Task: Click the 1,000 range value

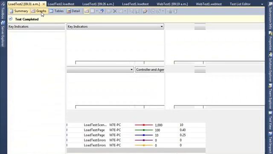Action: tap(159, 125)
